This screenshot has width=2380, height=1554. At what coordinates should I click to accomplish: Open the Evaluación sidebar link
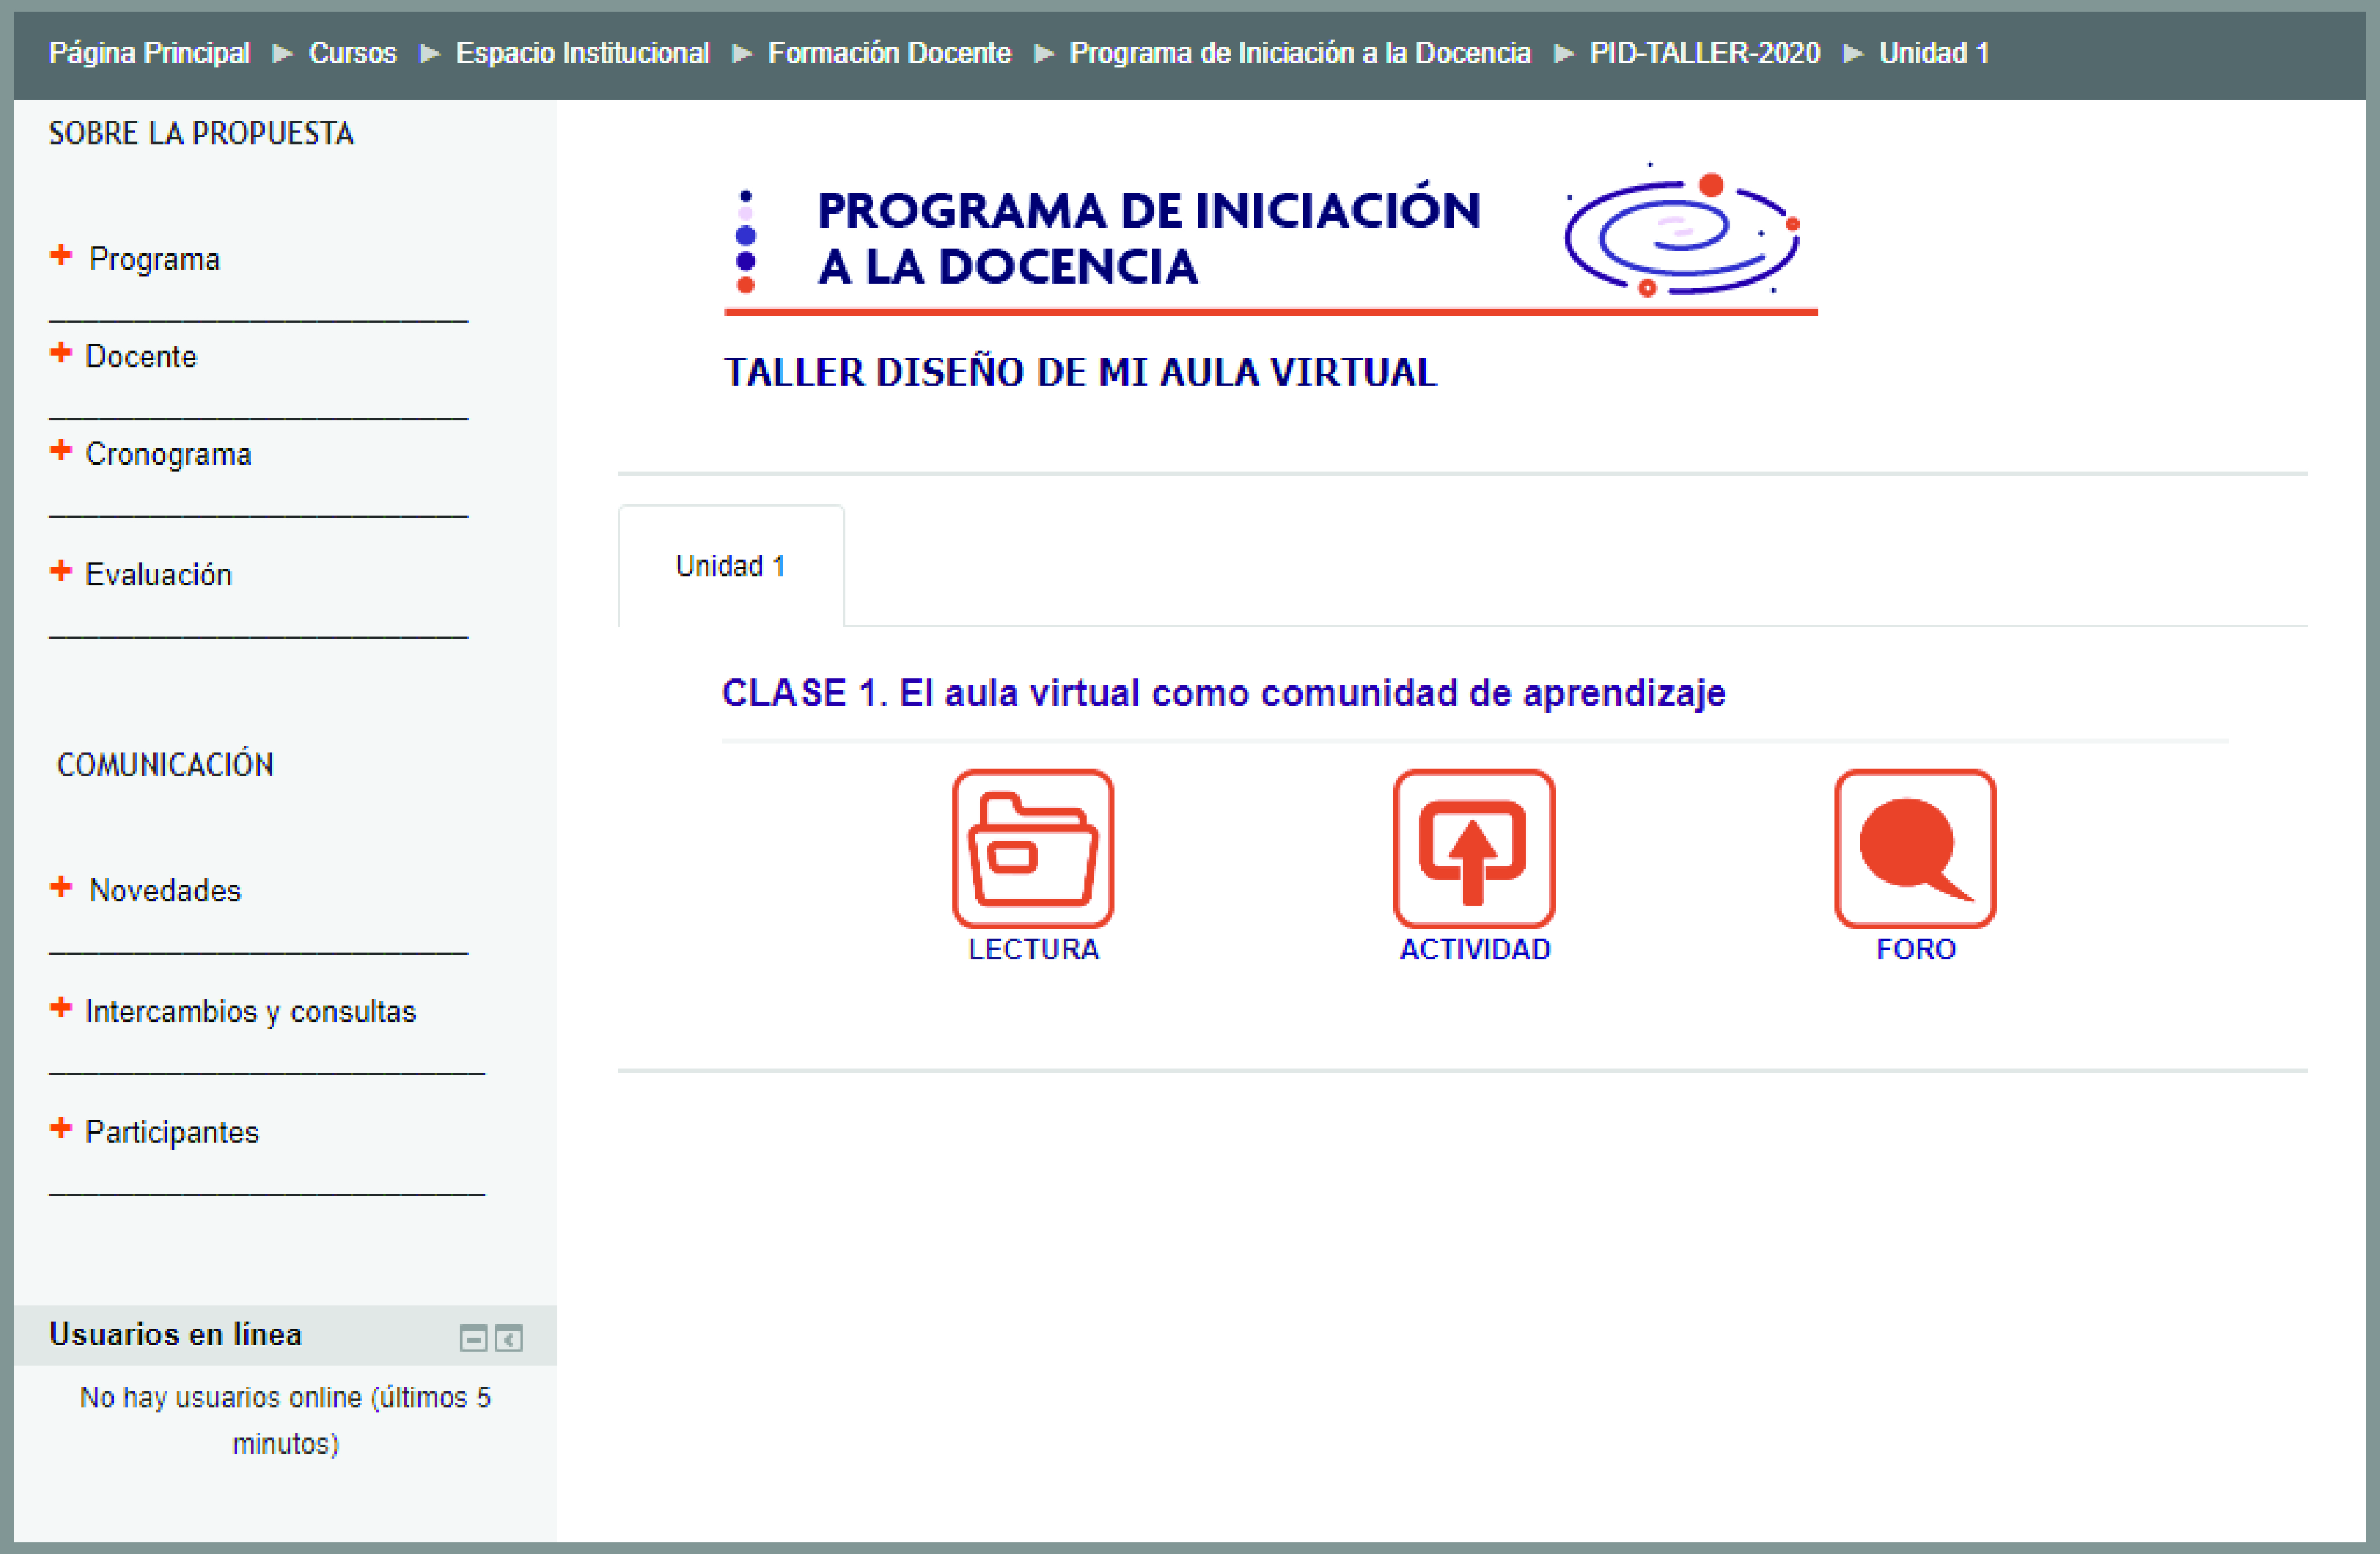coord(158,574)
